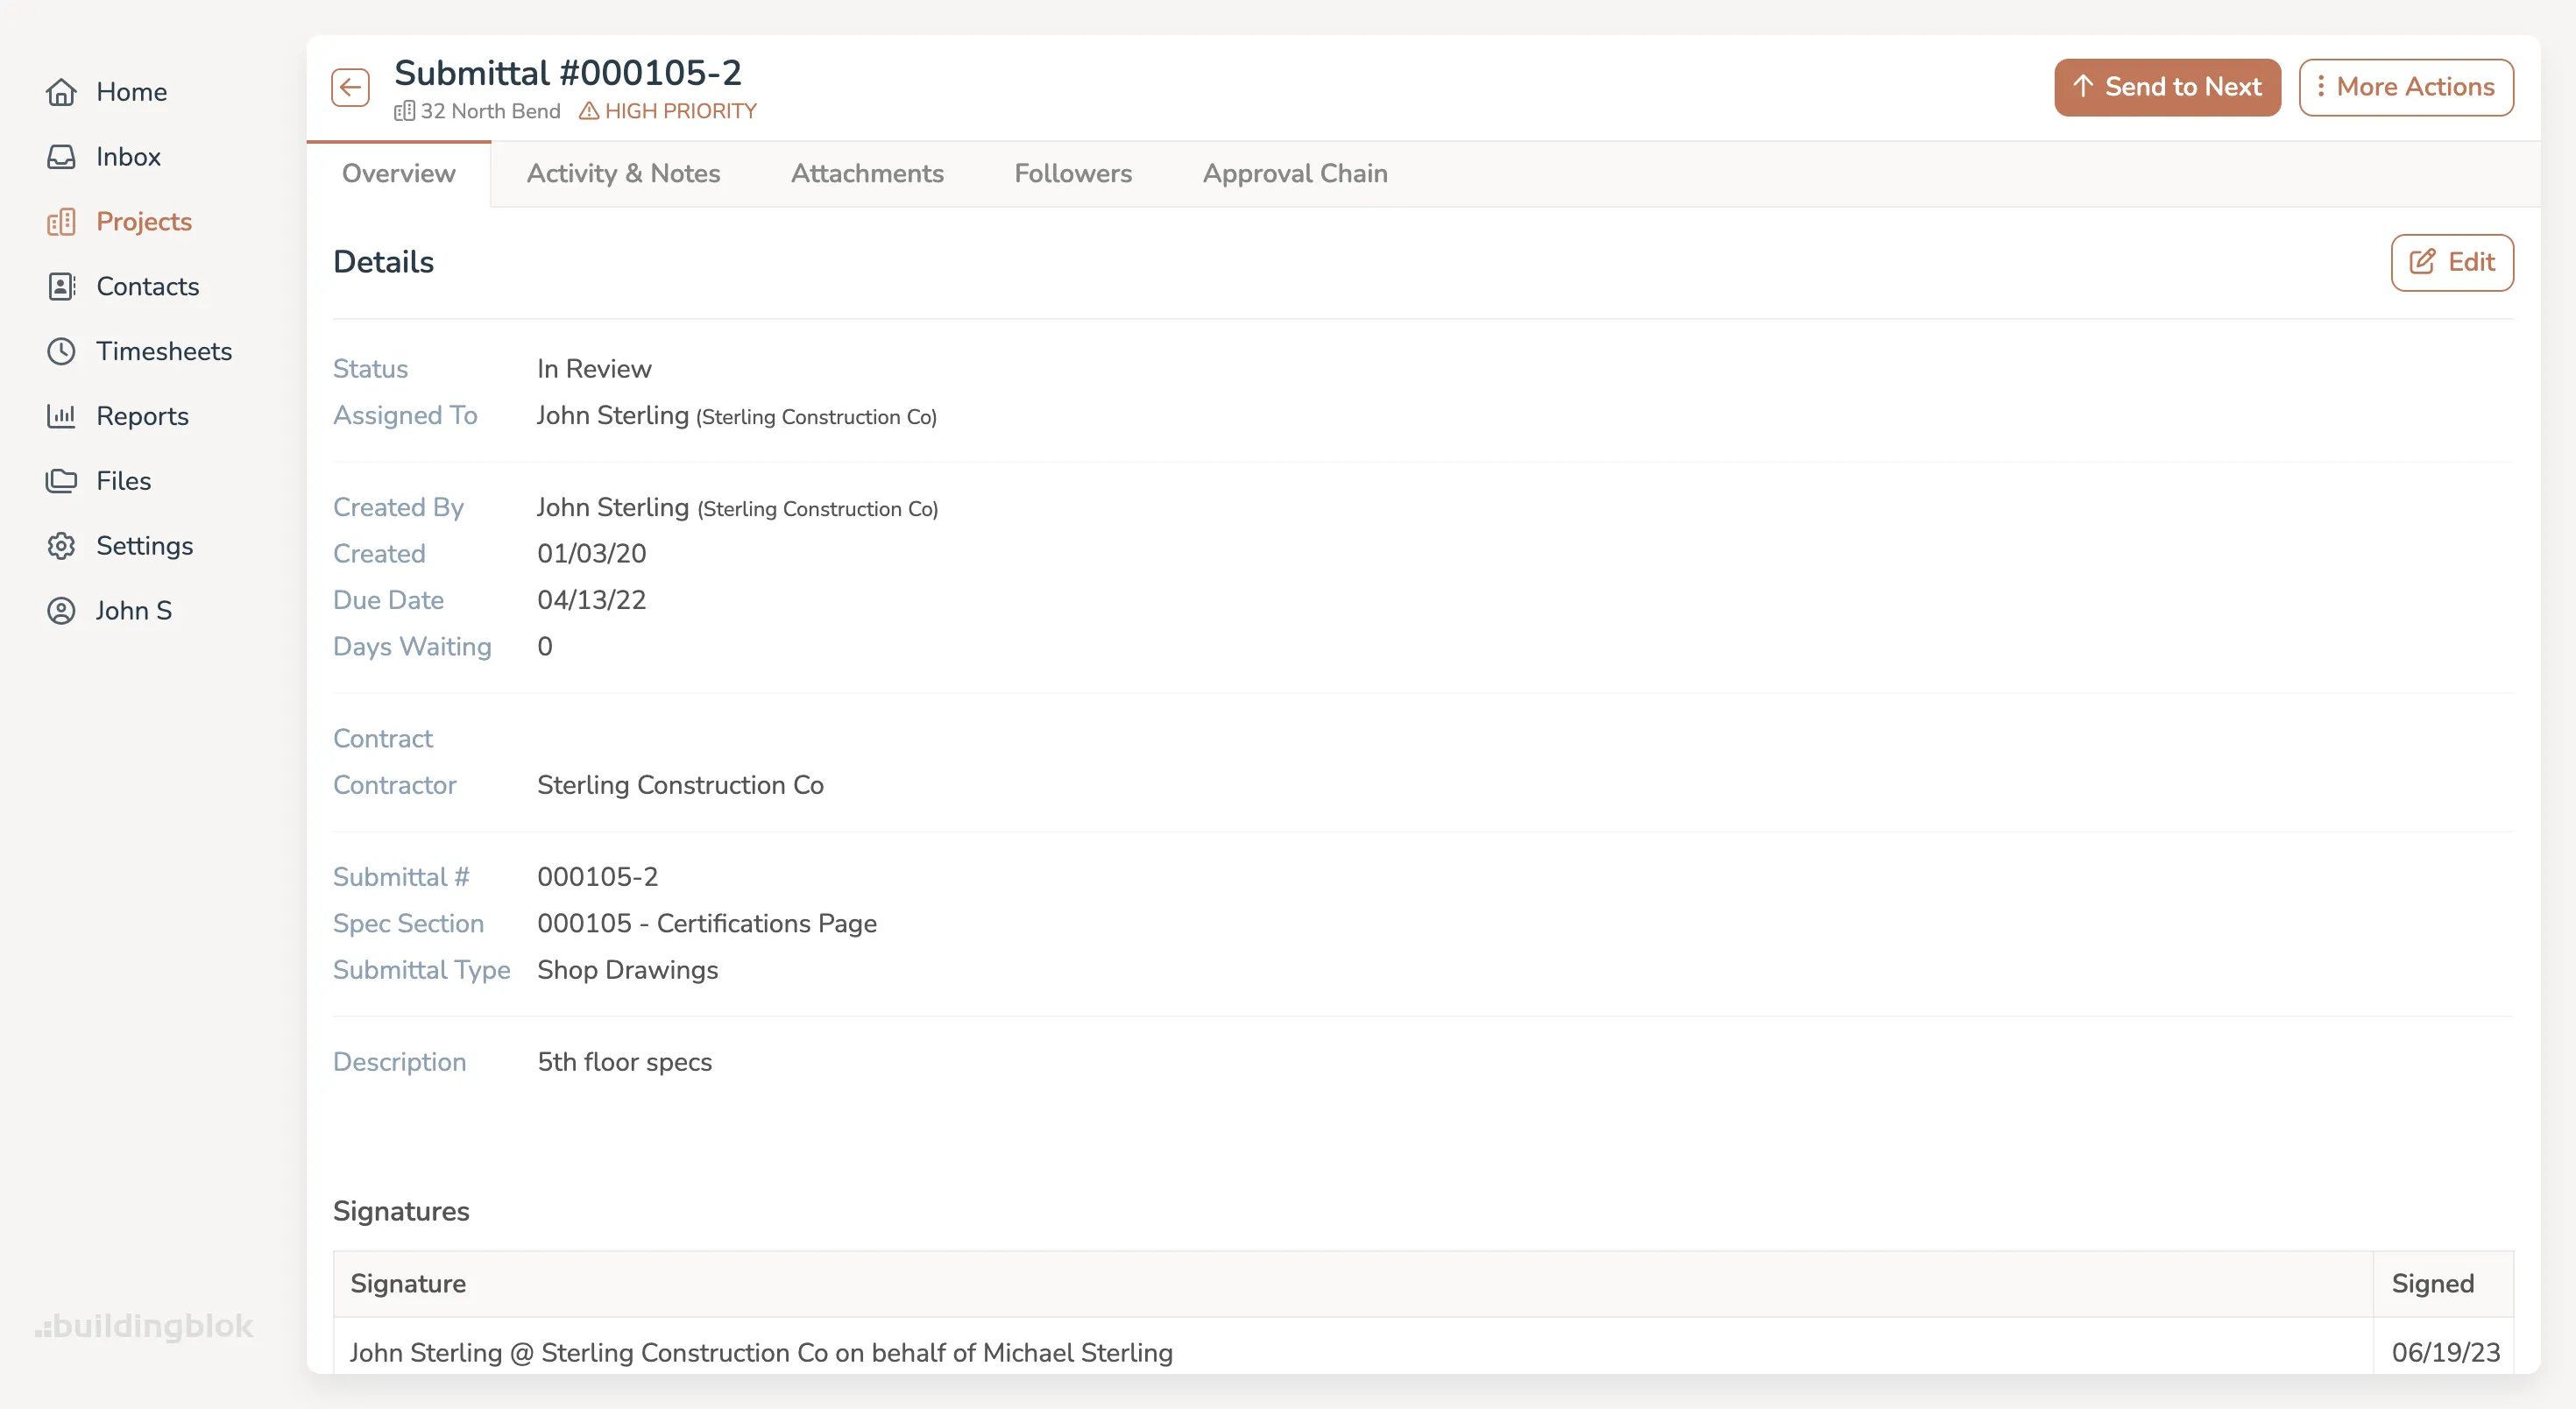Open the Home icon in sidebar

61,92
